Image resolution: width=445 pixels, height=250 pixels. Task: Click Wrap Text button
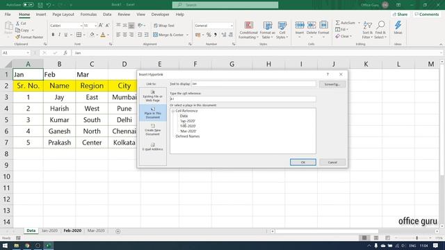[164, 26]
